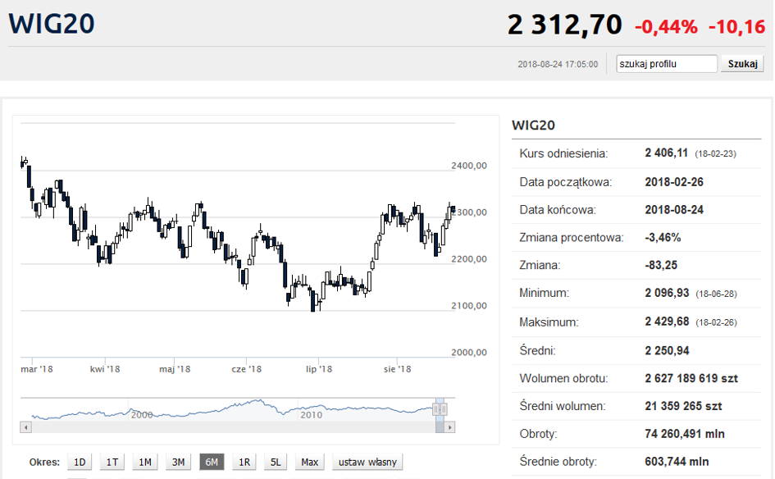The width and height of the screenshot is (775, 479).
Task: Click the timestamp 2018-08-24 17:05:00
Action: click(x=558, y=64)
